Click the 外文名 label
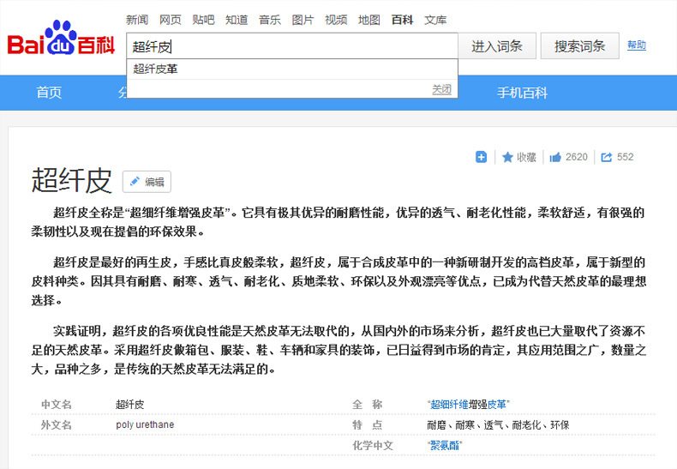The image size is (677, 469). tap(56, 424)
